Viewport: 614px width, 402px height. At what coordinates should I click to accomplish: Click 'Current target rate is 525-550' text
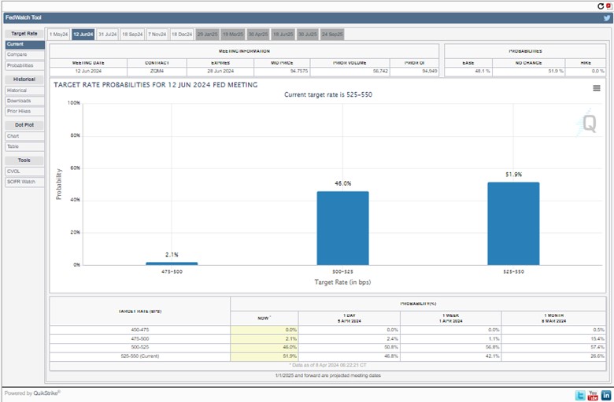tap(328, 94)
